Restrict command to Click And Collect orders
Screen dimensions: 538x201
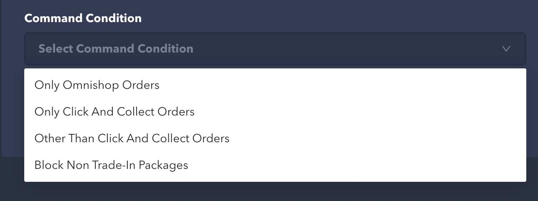click(114, 112)
